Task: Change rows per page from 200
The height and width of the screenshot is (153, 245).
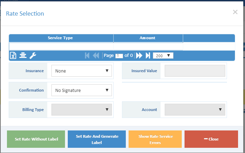Action: coord(163,56)
